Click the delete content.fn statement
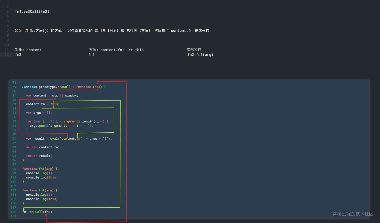 pos(43,147)
